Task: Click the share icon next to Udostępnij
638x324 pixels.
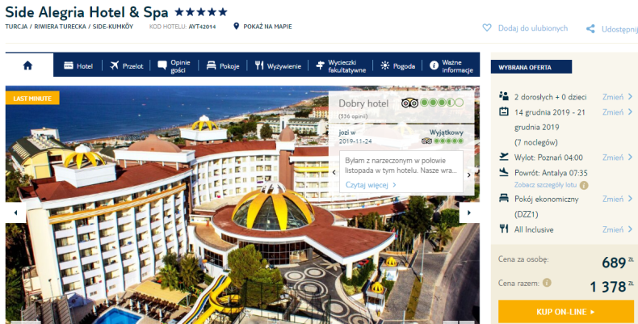Action: coord(590,29)
